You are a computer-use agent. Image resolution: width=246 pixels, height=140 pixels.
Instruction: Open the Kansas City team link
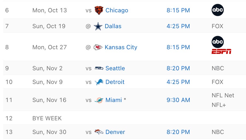[x=121, y=47]
